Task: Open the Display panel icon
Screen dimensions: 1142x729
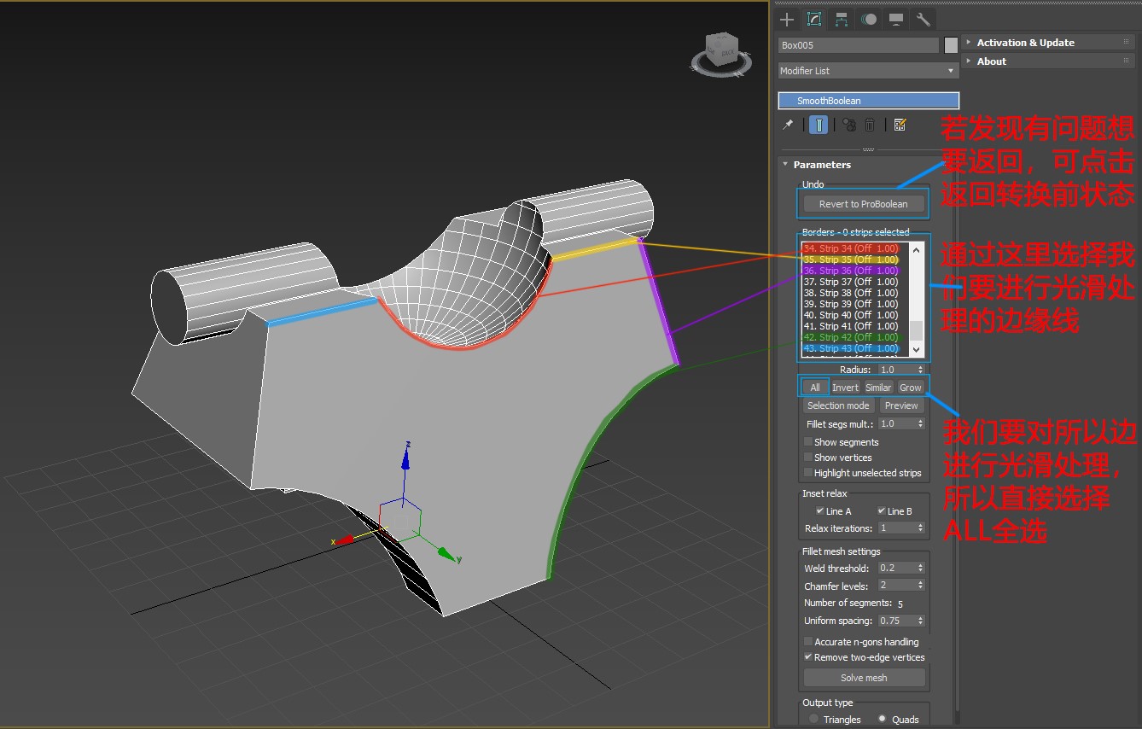Action: coord(896,19)
